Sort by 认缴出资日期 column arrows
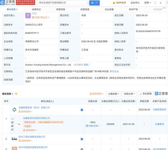Viewport: 168px width, 150px height. tap(136, 101)
